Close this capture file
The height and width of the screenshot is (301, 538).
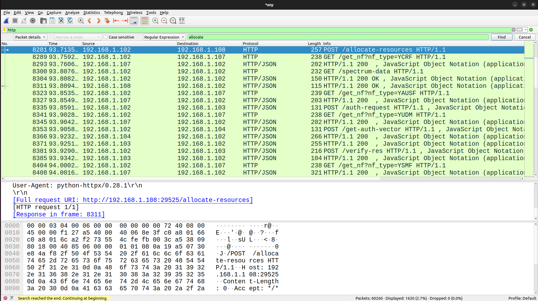pyautogui.click(x=61, y=21)
